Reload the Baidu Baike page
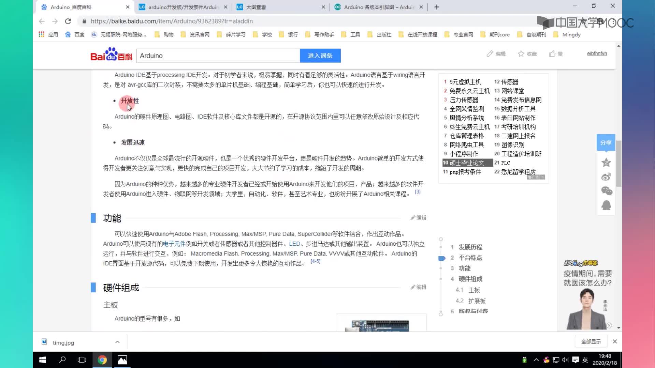This screenshot has height=368, width=655. click(68, 21)
